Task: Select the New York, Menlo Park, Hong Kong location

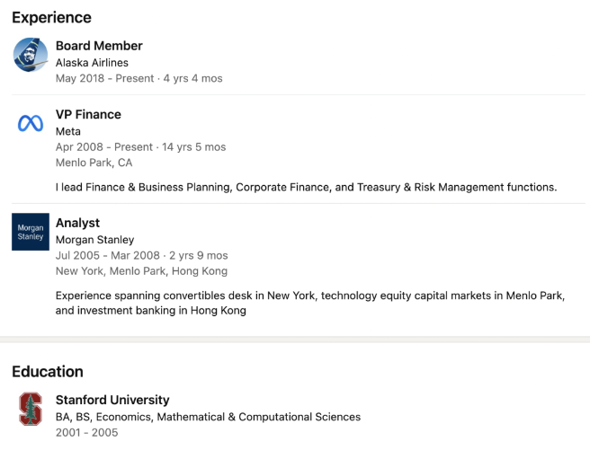Action: click(141, 270)
